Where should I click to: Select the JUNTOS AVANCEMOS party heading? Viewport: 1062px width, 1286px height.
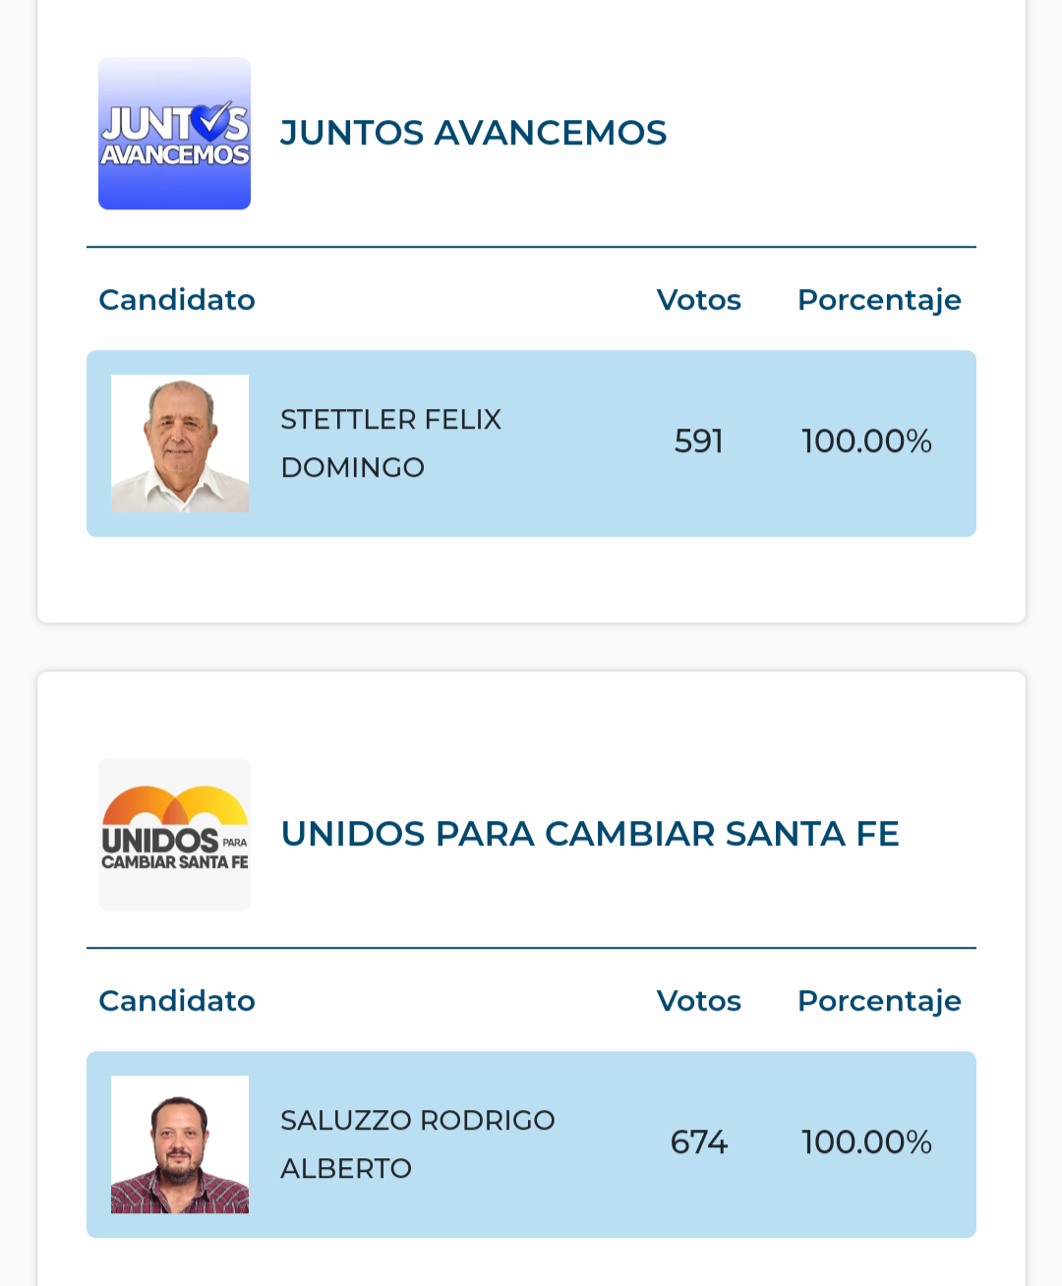[x=473, y=133]
